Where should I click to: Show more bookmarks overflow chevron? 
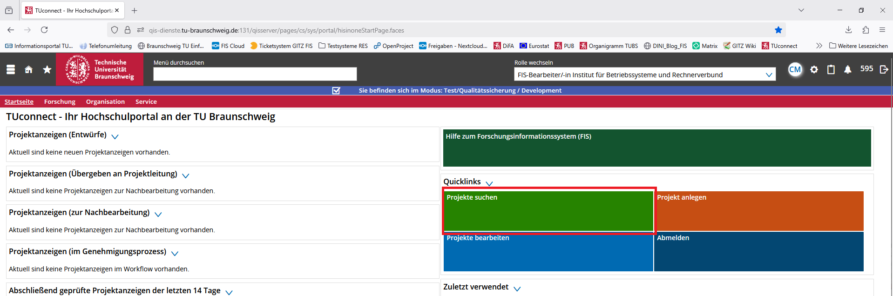(819, 46)
